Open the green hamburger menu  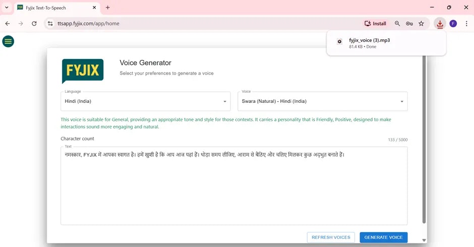click(x=8, y=41)
